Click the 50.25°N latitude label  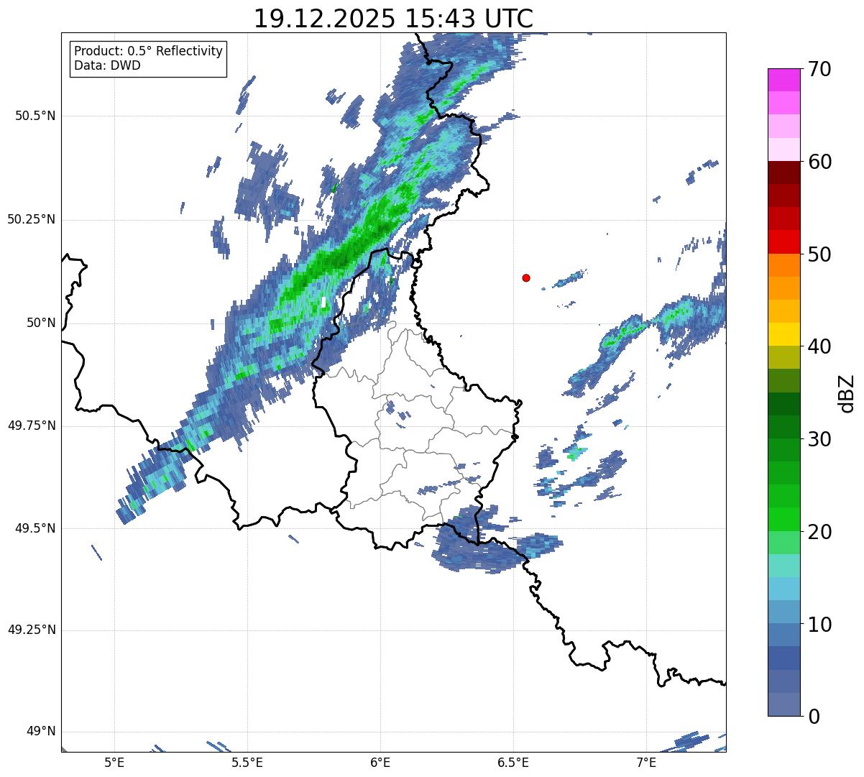tap(31, 219)
